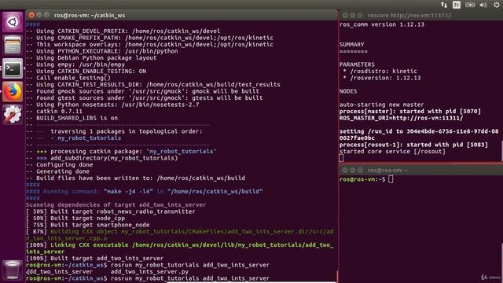Viewport: 503px width, 283px height.
Task: Close the catkin_ws terminal window
Action: (31, 15)
